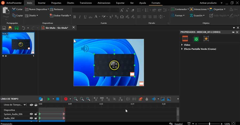Click the audio fade in icon
This screenshot has height=125, width=240.
click(x=163, y=99)
